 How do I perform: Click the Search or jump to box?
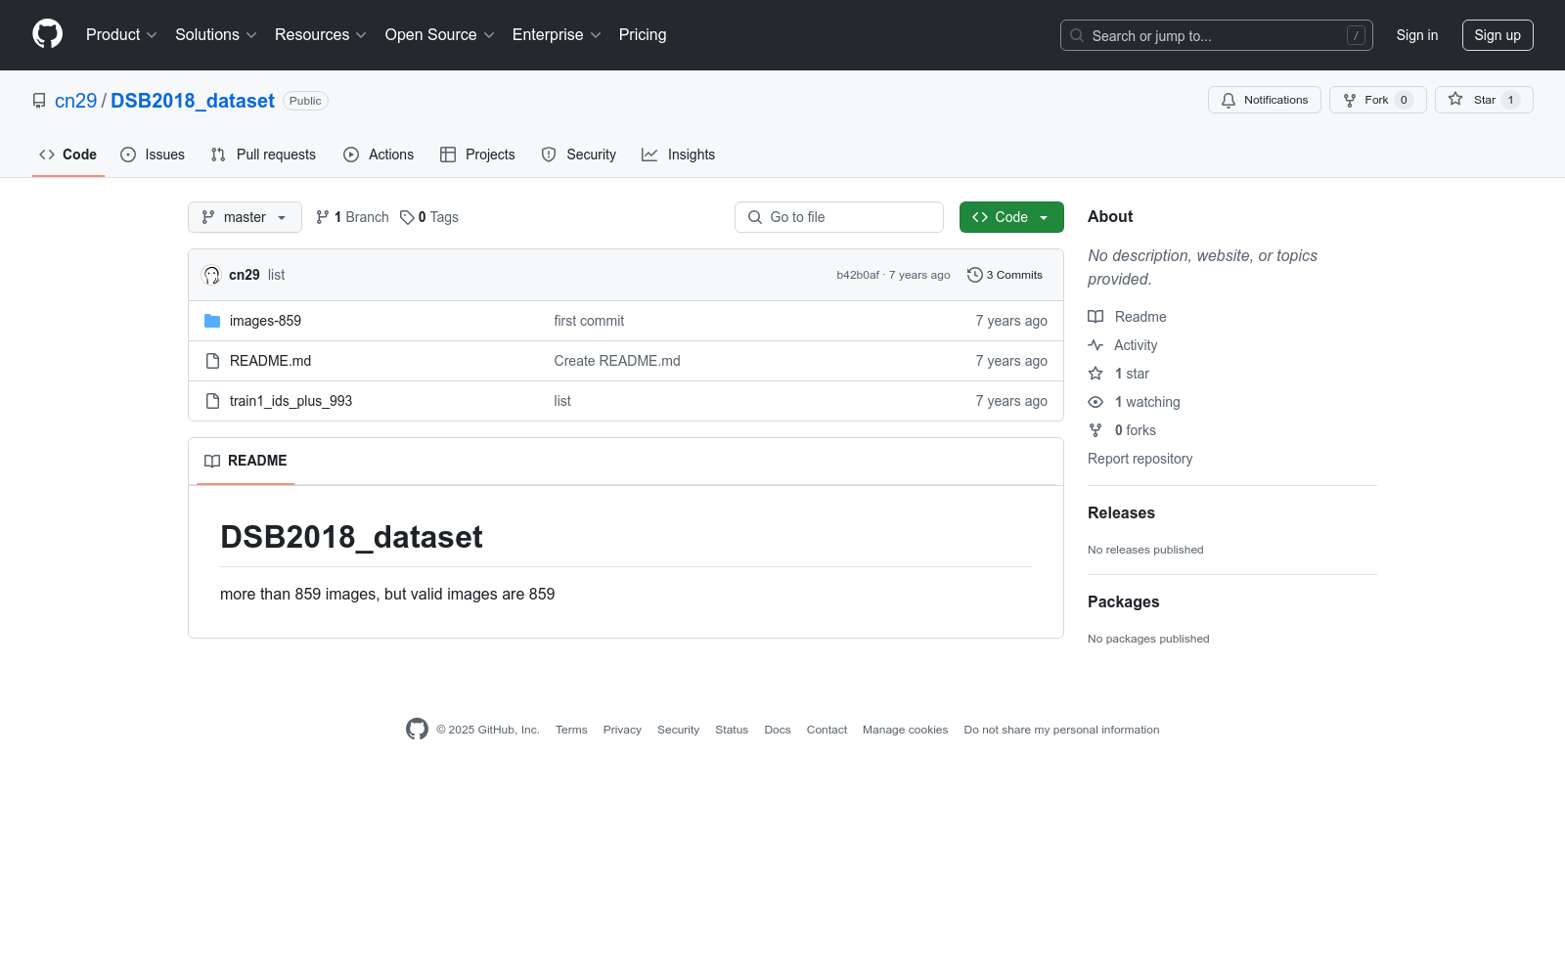[1216, 35]
